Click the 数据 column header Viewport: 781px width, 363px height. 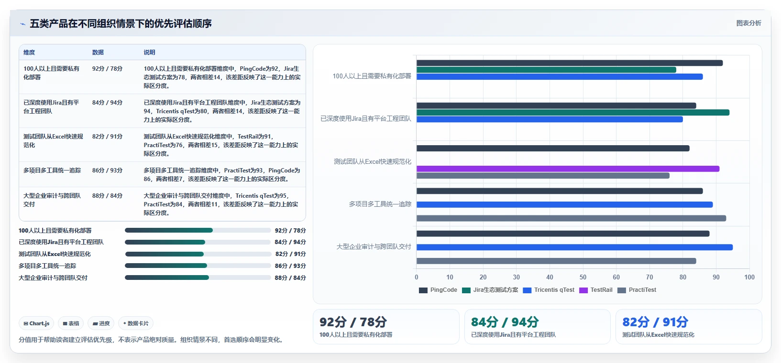click(x=98, y=53)
